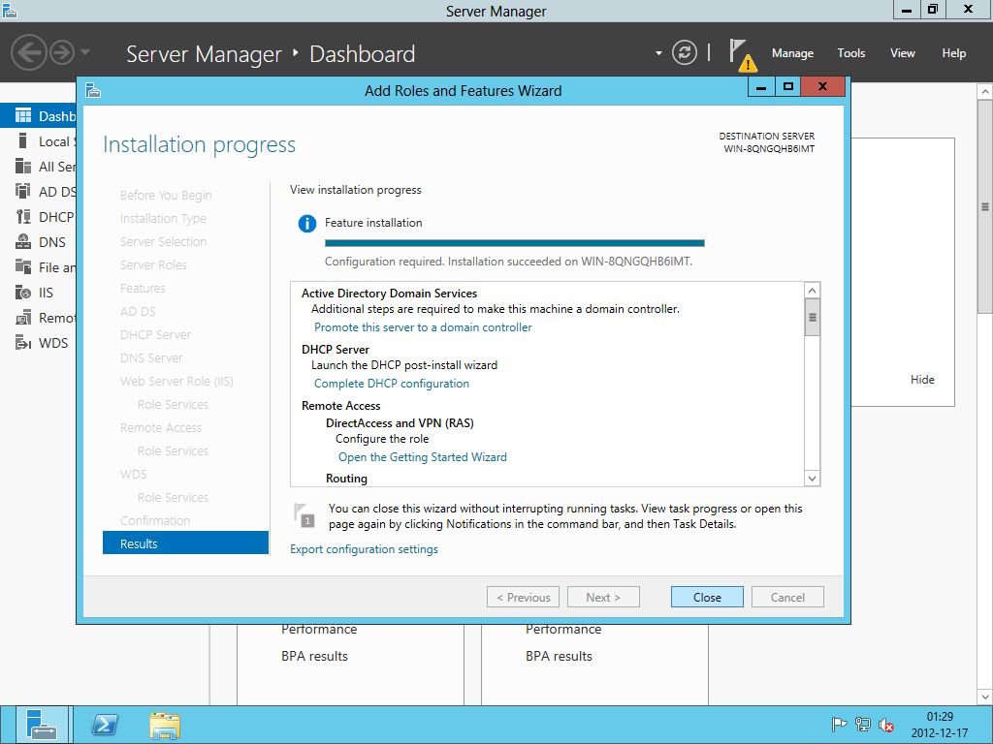Click the WDS role icon in the sidebar

tap(23, 343)
